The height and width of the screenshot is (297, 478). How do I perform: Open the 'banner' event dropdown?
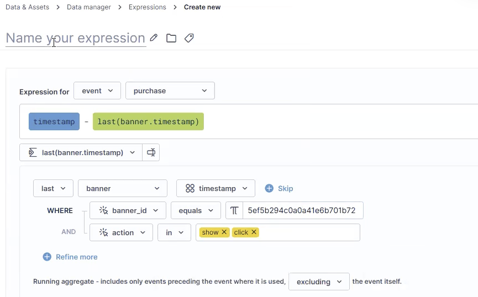click(123, 188)
